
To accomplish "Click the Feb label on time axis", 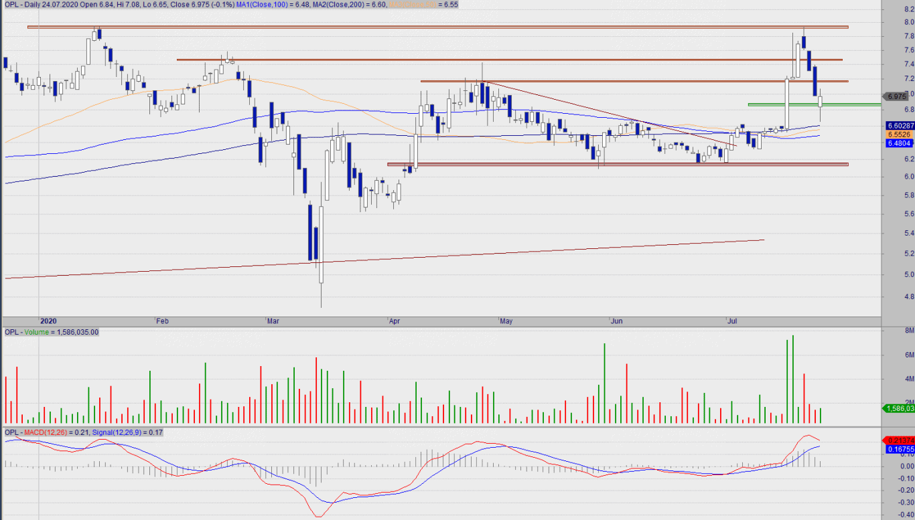I will (x=162, y=321).
